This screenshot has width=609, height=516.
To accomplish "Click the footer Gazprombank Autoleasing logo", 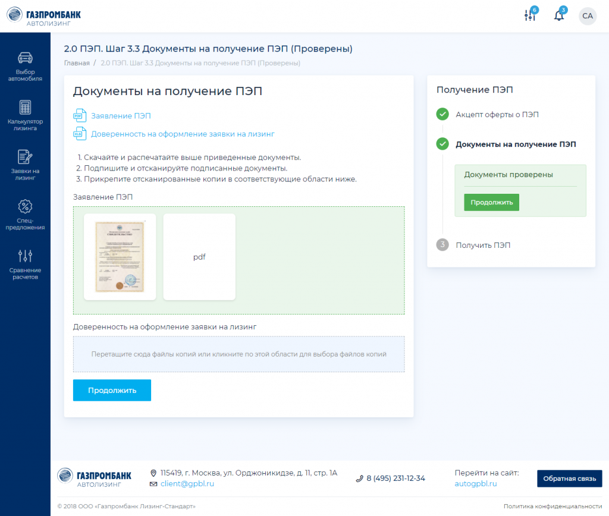I will tap(95, 478).
